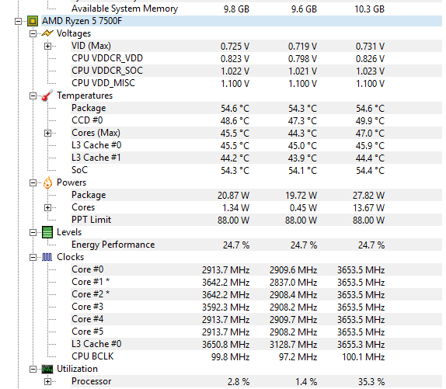Image resolution: width=446 pixels, height=389 pixels.
Task: Collapse the AMD Ryzen 5 7500F node
Action: point(18,21)
